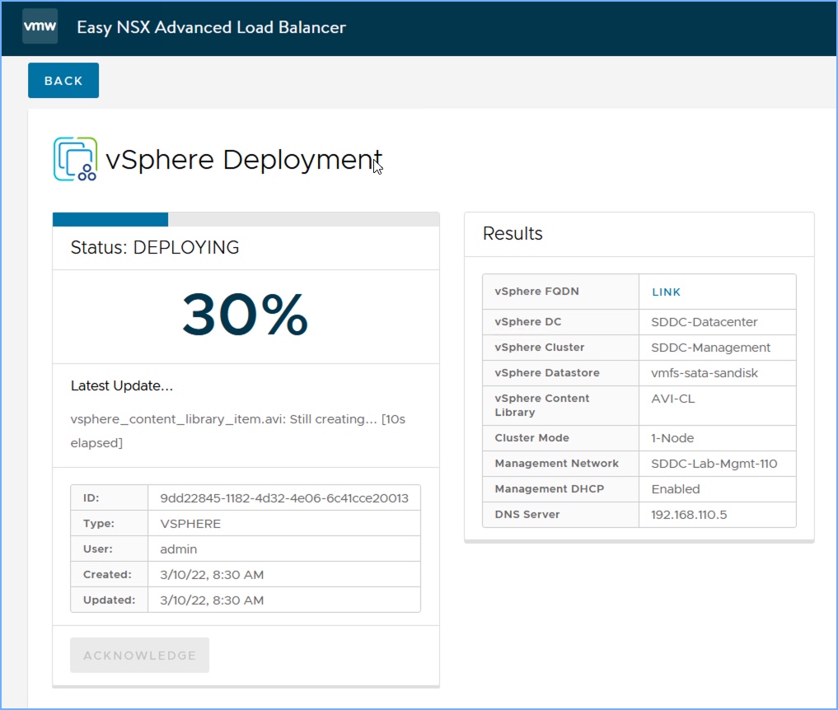Click the SDDC-Datacenter value
Viewport: 838px width, 710px height.
[x=704, y=322]
